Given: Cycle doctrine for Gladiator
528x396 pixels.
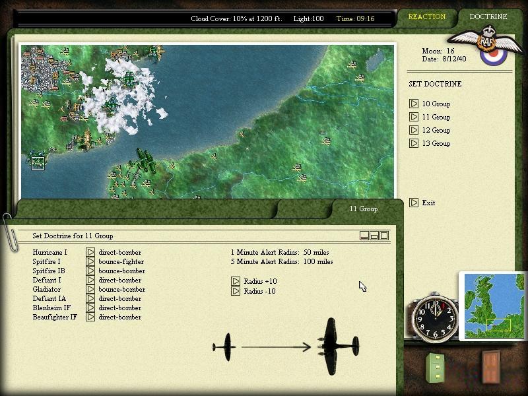Looking at the screenshot, I should pos(90,289).
